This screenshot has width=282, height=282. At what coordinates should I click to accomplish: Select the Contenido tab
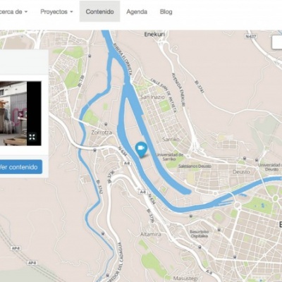click(99, 11)
